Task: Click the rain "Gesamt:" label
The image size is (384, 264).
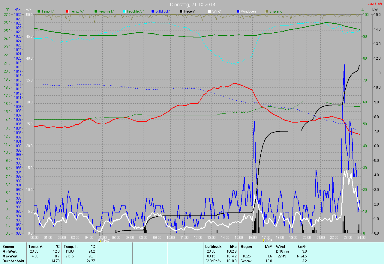Action: tap(247, 261)
